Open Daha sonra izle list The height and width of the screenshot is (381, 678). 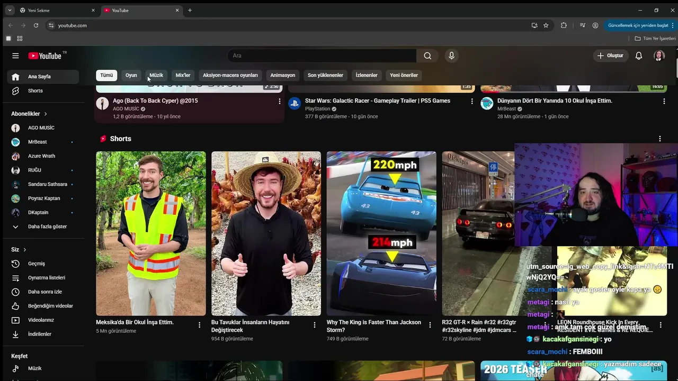tap(43, 292)
